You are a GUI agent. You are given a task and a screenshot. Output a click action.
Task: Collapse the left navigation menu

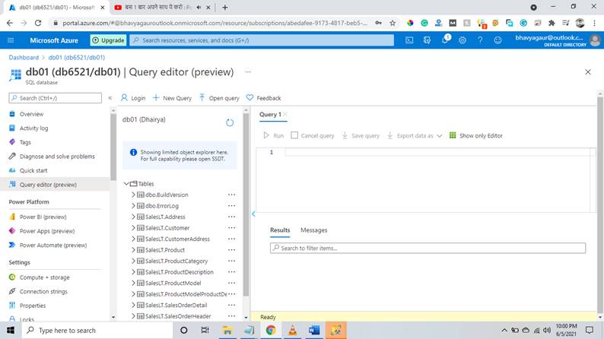[x=110, y=98]
